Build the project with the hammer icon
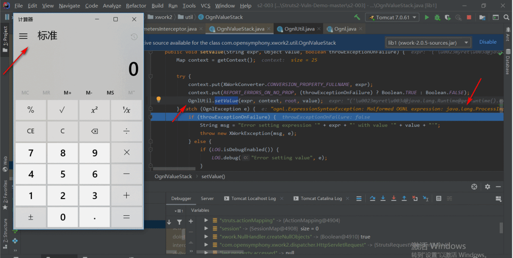513x258 pixels. (357, 17)
